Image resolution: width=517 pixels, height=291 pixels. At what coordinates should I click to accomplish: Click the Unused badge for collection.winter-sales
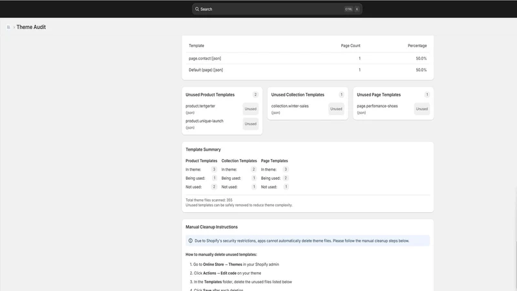pos(336,109)
